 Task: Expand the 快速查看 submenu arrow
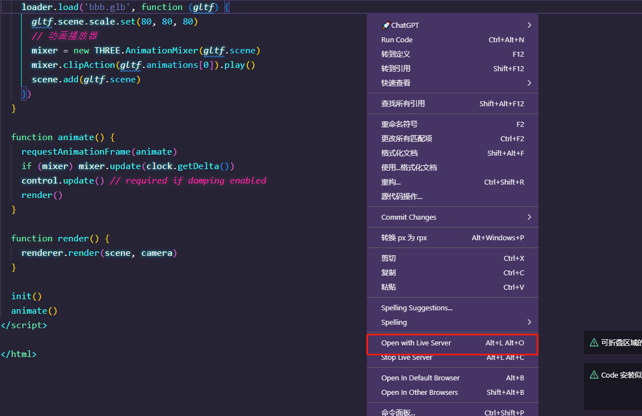[529, 82]
